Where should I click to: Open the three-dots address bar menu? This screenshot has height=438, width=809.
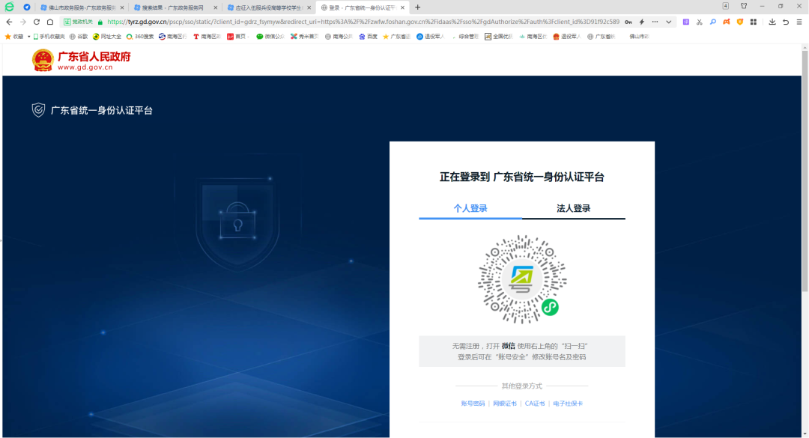pyautogui.click(x=655, y=22)
